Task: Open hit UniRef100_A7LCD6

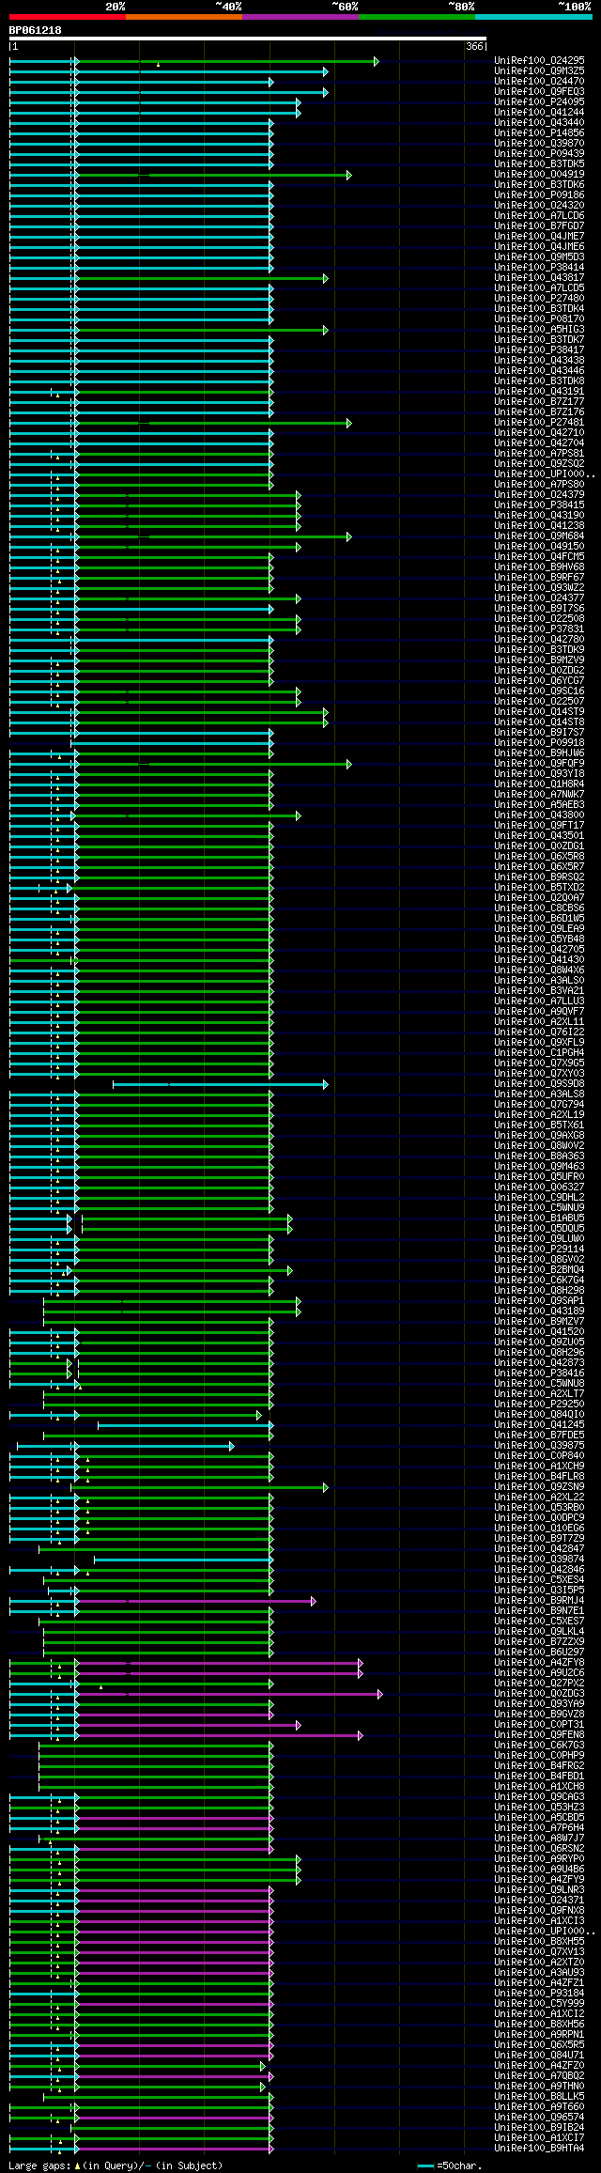Action: [x=539, y=216]
